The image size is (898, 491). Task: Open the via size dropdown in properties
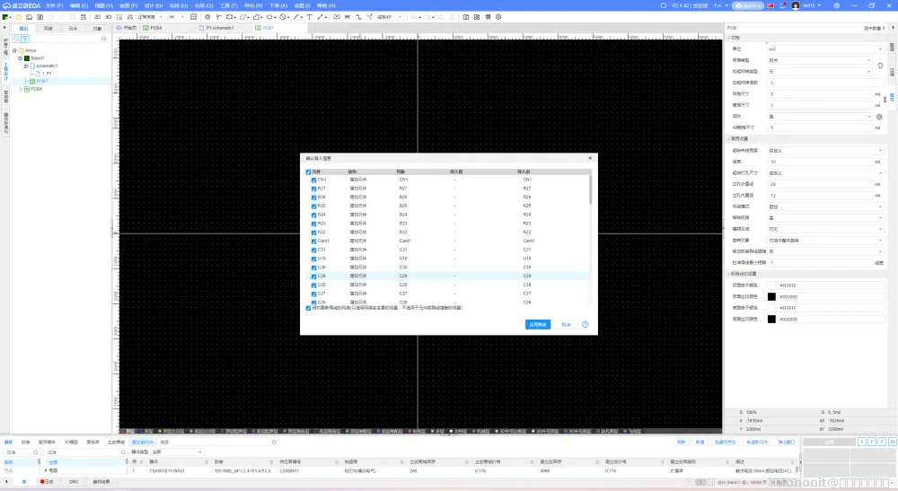[x=825, y=173]
